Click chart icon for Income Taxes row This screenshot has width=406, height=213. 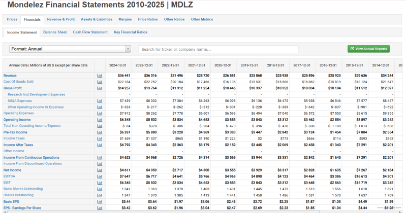(x=100, y=138)
